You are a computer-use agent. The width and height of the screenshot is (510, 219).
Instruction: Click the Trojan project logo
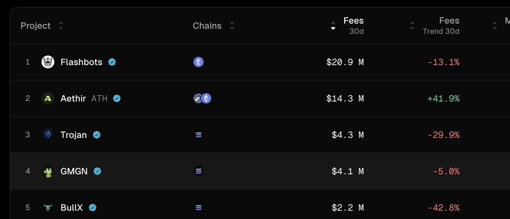click(48, 135)
